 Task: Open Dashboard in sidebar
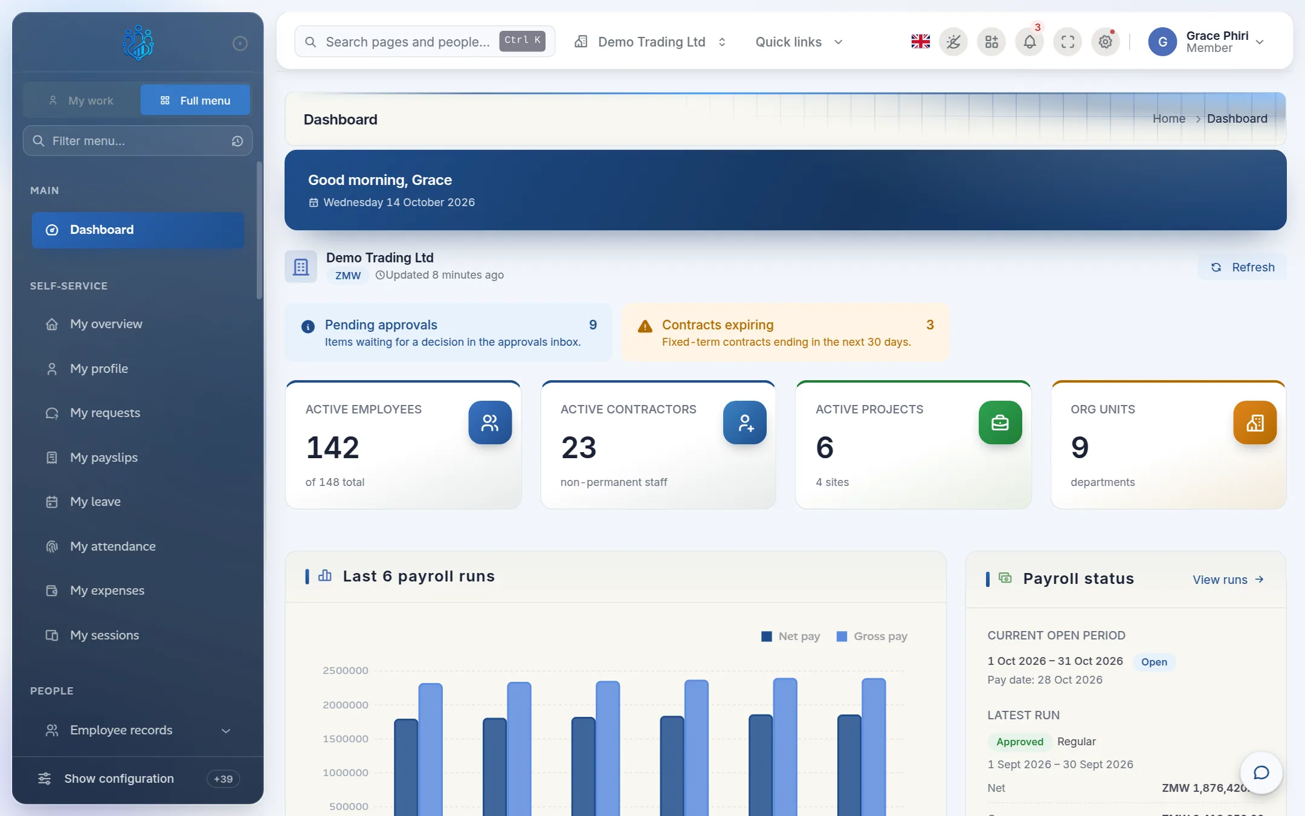[x=138, y=230]
